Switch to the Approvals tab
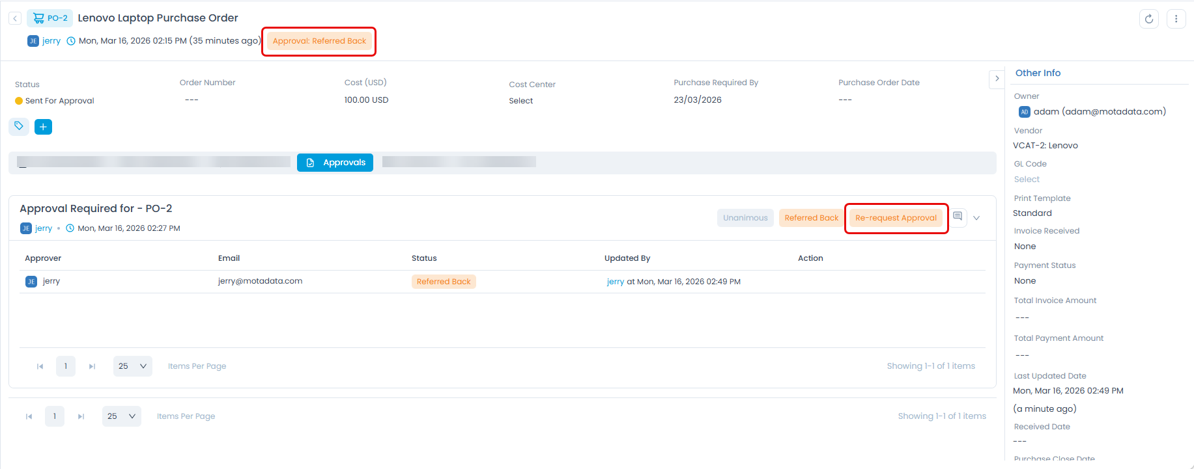 (x=335, y=163)
